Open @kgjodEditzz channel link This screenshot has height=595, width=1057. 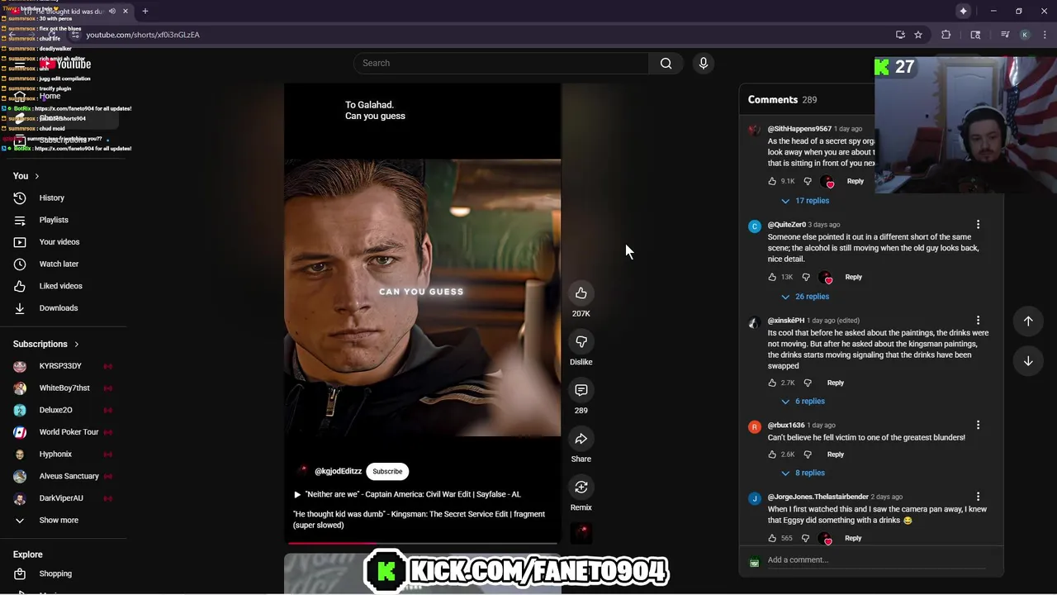[x=338, y=471]
